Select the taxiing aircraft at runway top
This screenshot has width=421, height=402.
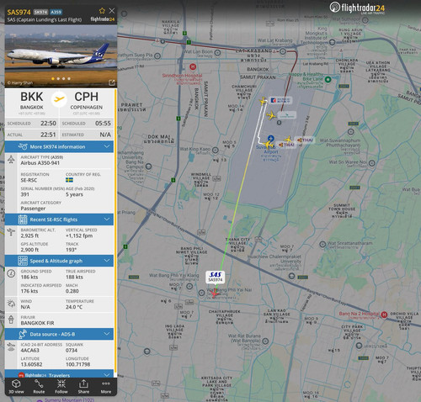tap(263, 101)
